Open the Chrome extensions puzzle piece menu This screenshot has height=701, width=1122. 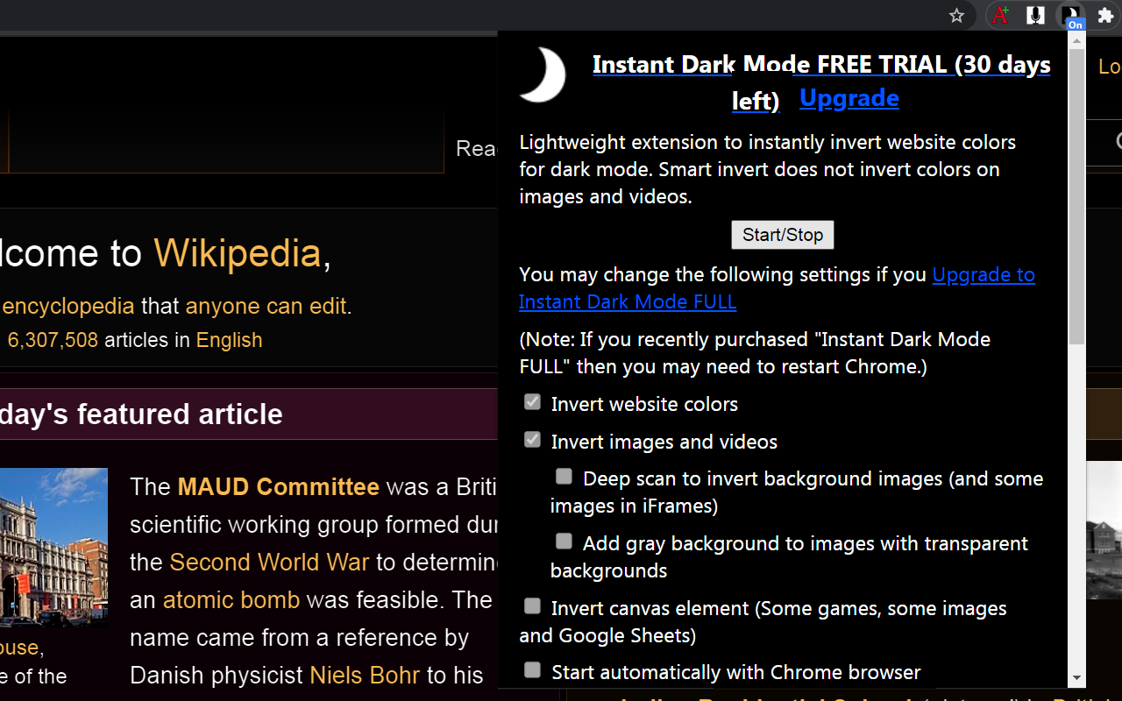tap(1105, 15)
